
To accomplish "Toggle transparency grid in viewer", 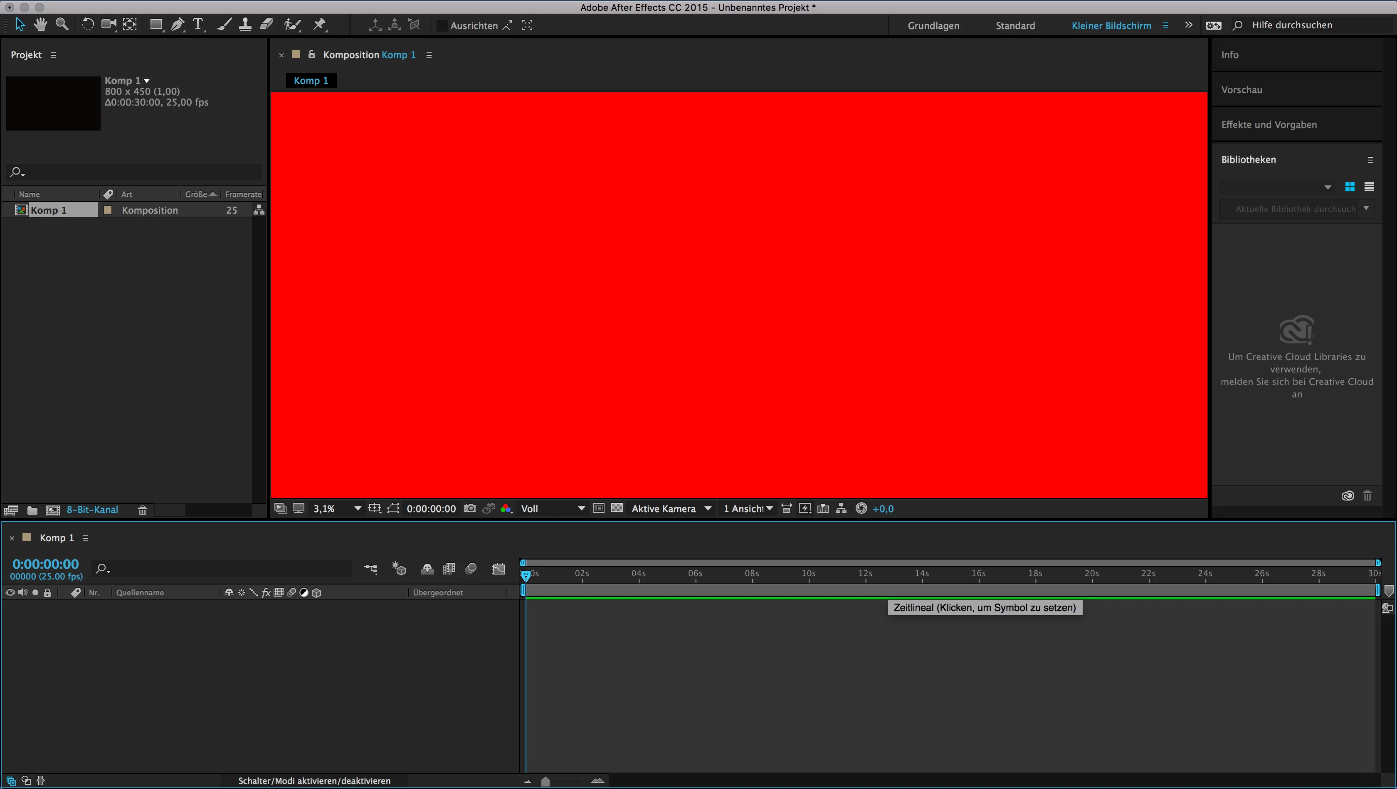I will coord(617,509).
